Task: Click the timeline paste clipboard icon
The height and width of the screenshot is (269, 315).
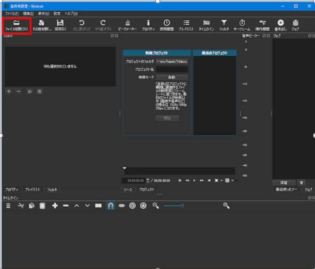Action: coord(42,206)
